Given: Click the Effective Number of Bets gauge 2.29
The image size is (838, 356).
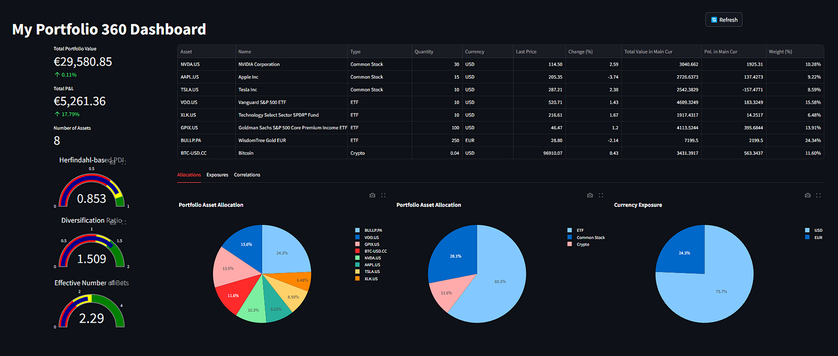Looking at the screenshot, I should tap(92, 318).
